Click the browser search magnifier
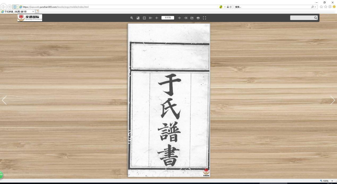The image size is (337, 184). [313, 7]
